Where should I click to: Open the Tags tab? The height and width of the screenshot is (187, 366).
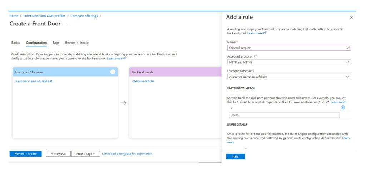(56, 43)
